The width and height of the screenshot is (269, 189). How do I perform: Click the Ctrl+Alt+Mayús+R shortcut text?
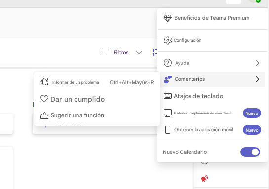(x=132, y=83)
